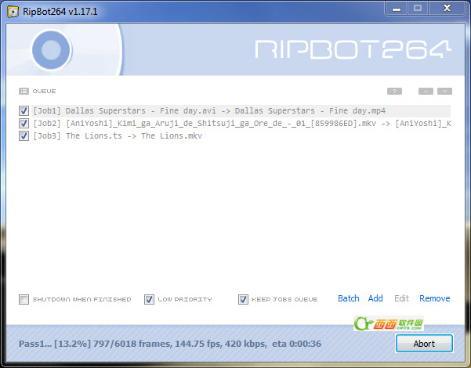
Task: Abort the current encoding
Action: (424, 344)
